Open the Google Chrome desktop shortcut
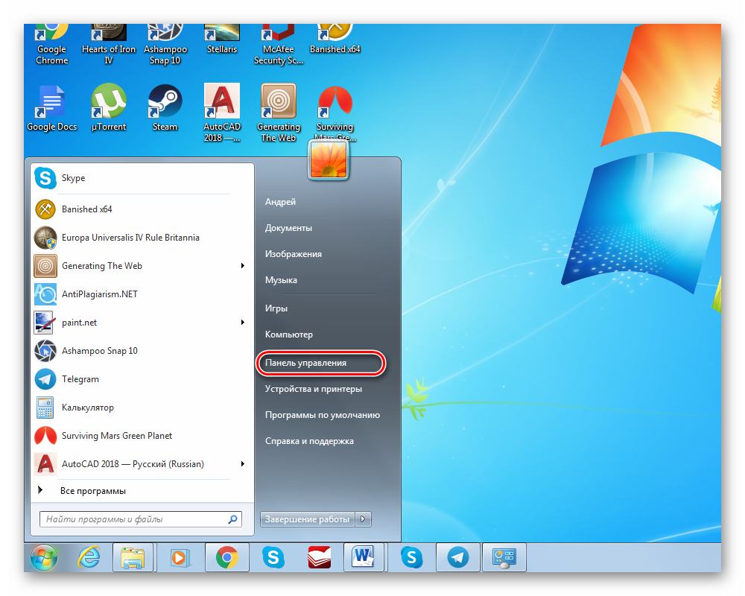The height and width of the screenshot is (596, 745). pyautogui.click(x=52, y=44)
